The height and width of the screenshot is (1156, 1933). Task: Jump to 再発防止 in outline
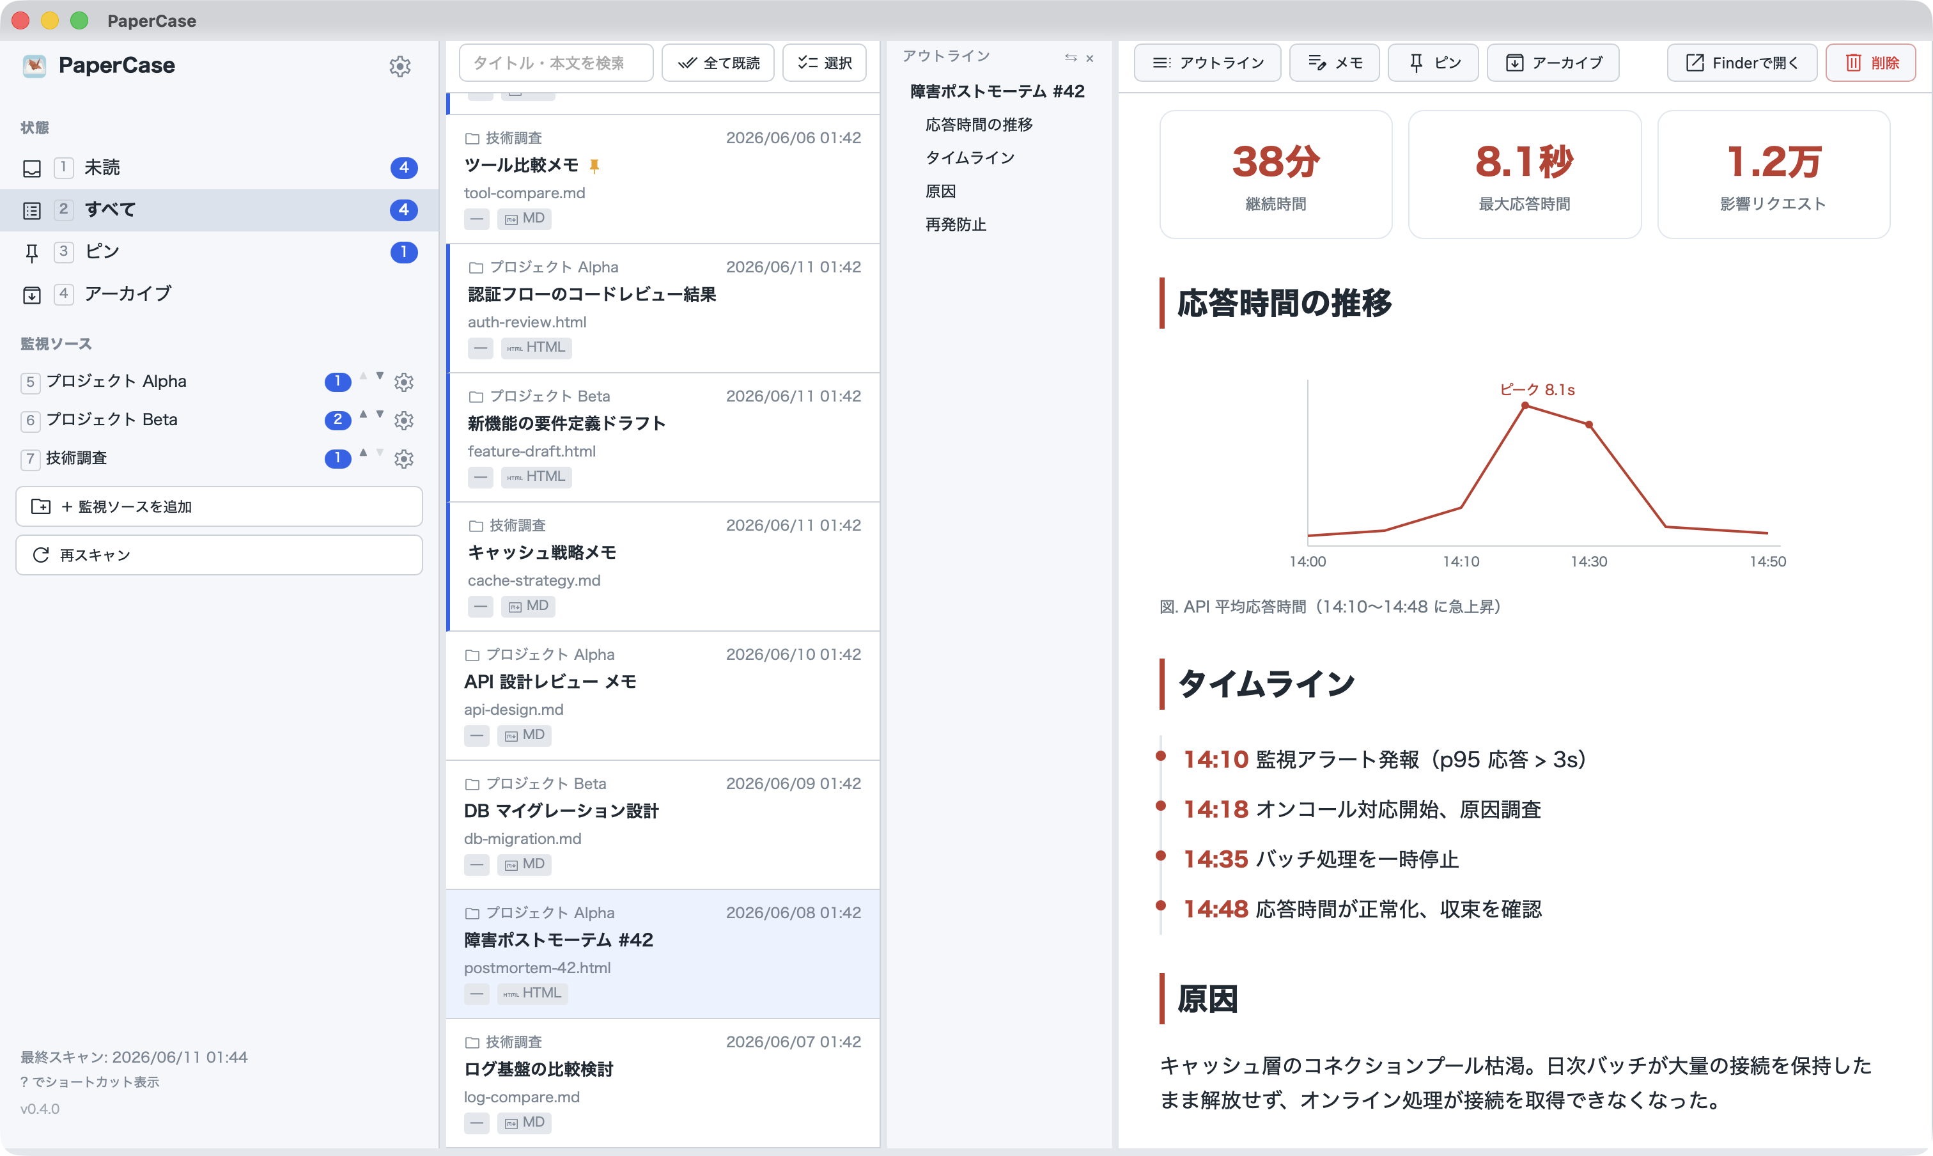(x=956, y=225)
